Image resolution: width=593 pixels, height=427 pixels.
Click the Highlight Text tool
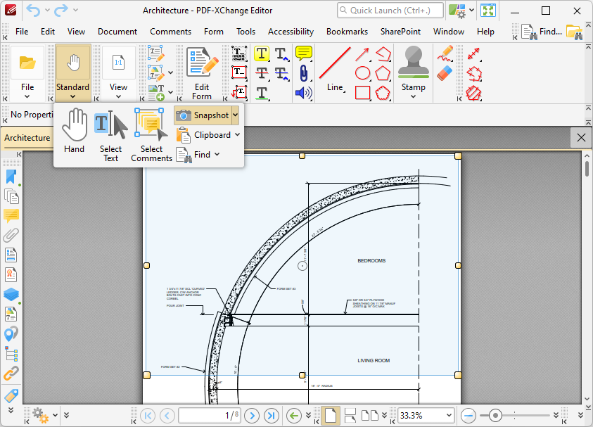(261, 54)
